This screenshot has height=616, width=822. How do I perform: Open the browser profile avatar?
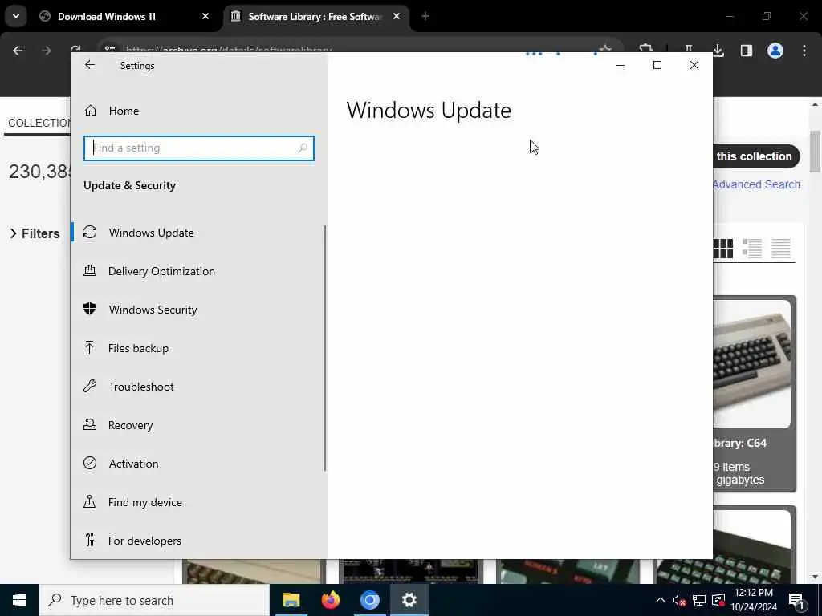(775, 51)
